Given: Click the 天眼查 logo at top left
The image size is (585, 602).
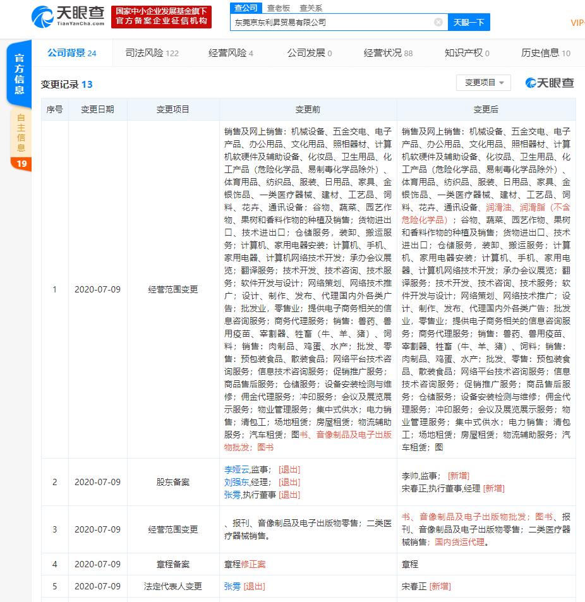Looking at the screenshot, I should 68,16.
